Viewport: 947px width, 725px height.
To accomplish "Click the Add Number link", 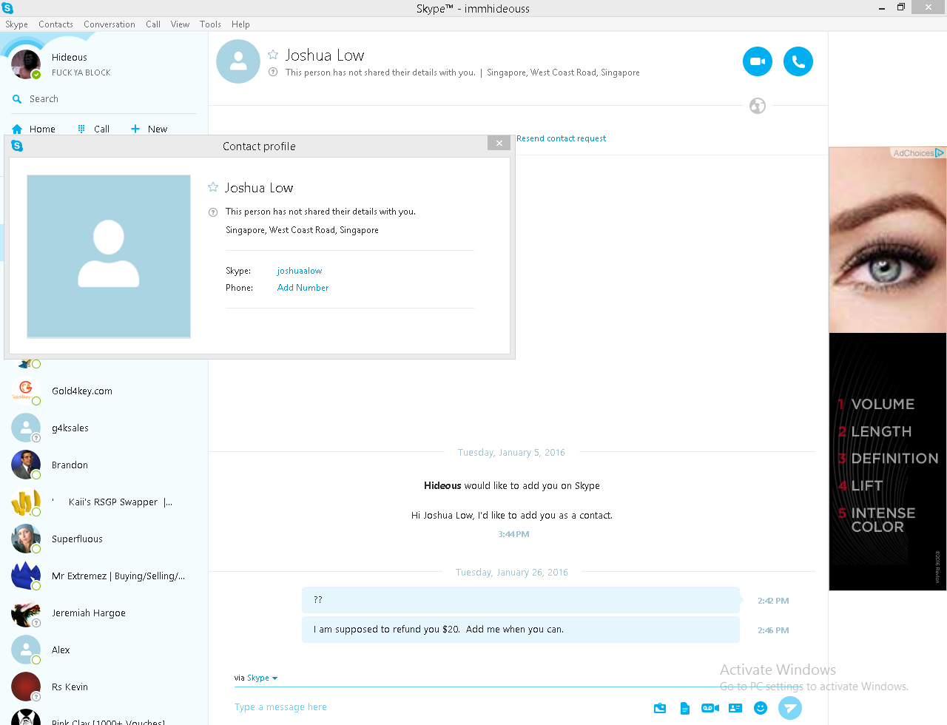I will tap(303, 288).
